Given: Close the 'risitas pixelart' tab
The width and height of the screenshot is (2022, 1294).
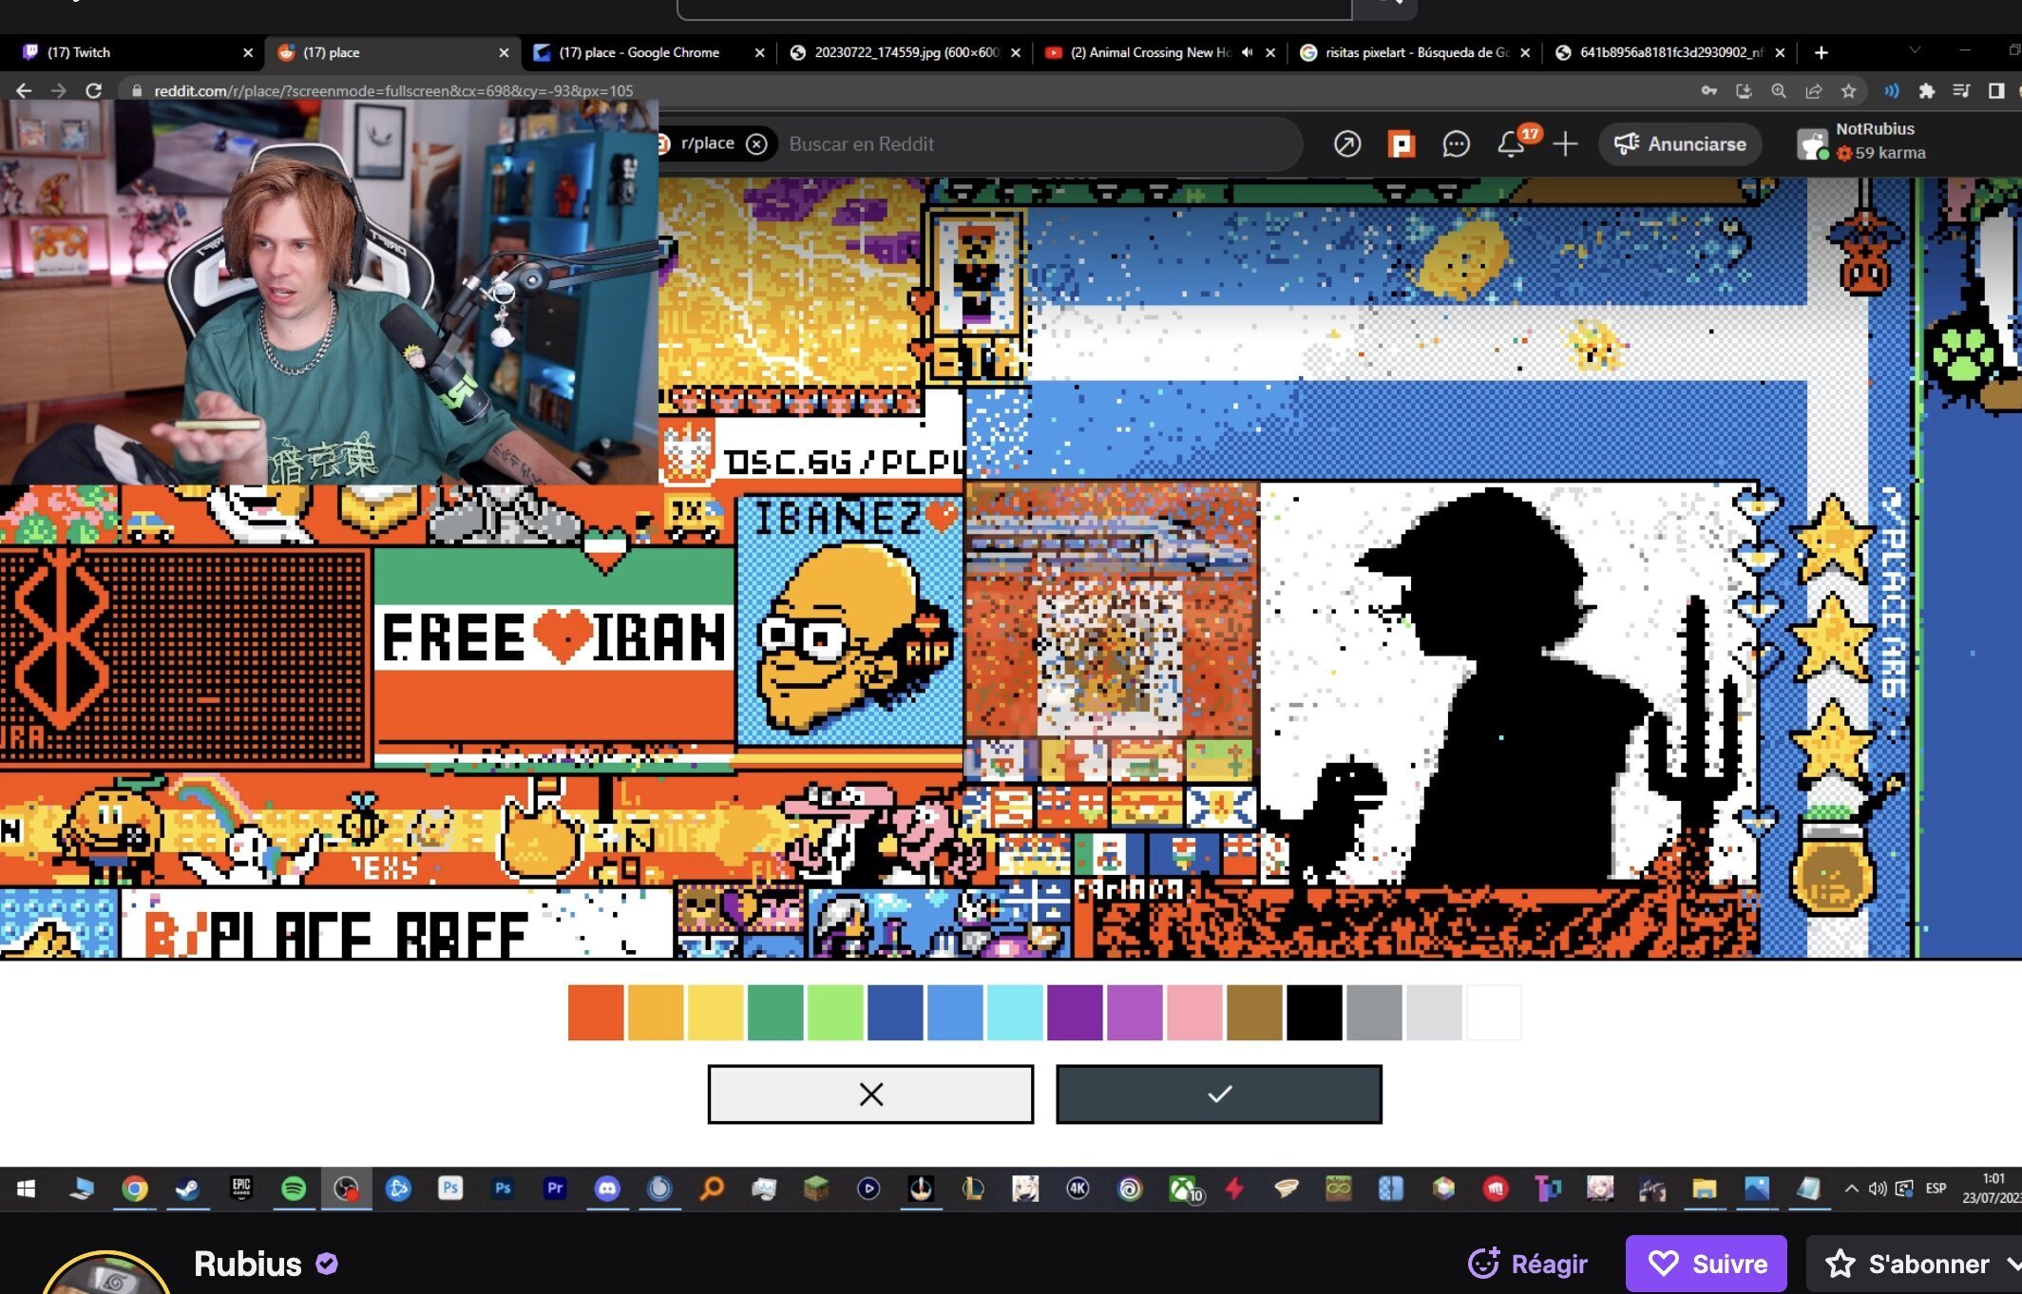Looking at the screenshot, I should [x=1525, y=52].
